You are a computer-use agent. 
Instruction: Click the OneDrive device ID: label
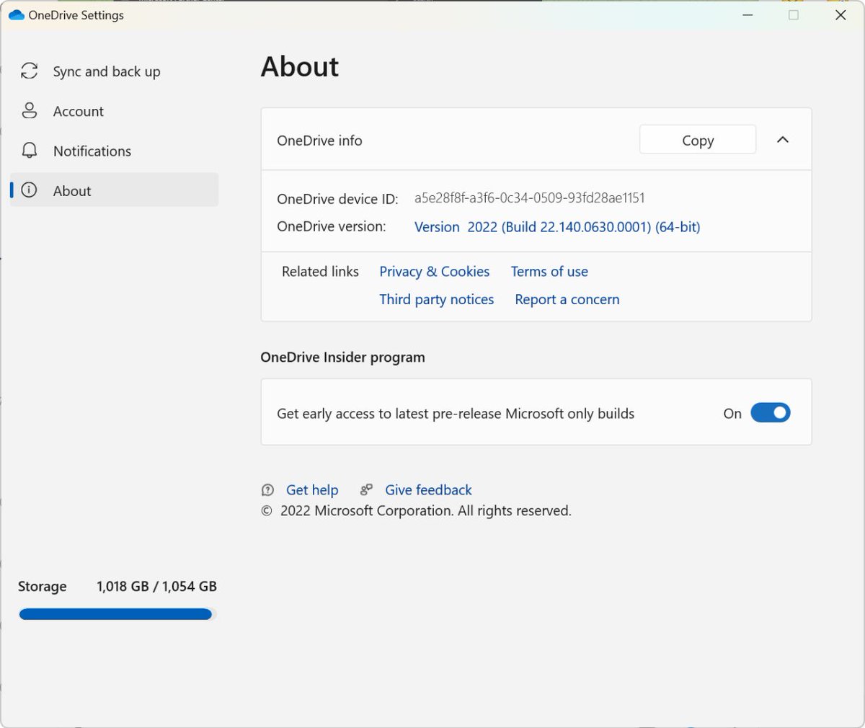pyautogui.click(x=337, y=199)
